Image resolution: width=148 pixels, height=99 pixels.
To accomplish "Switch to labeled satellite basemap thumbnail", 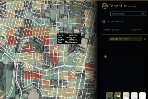I will coord(118,96).
